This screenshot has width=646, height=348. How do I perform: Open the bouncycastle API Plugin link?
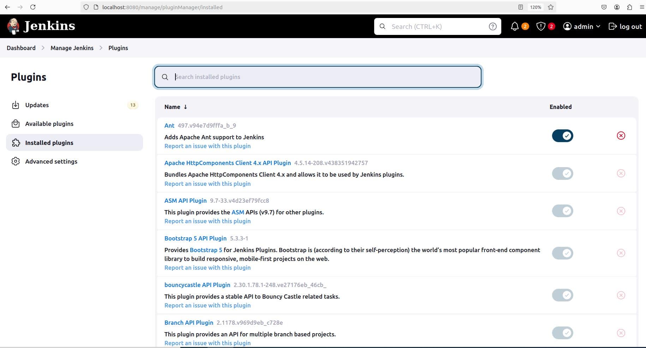point(197,285)
